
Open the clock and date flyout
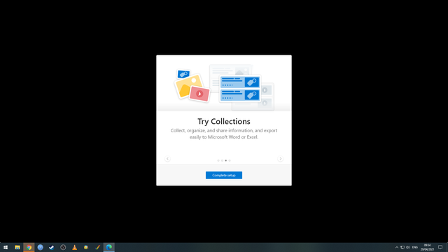tap(427, 247)
